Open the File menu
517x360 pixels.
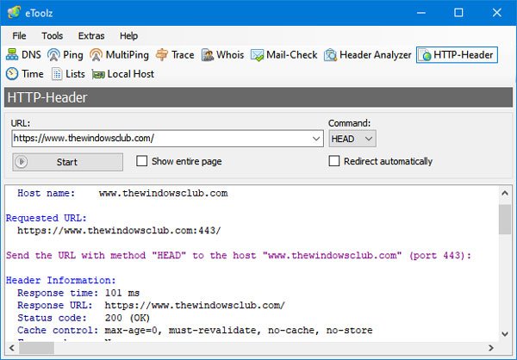[19, 35]
